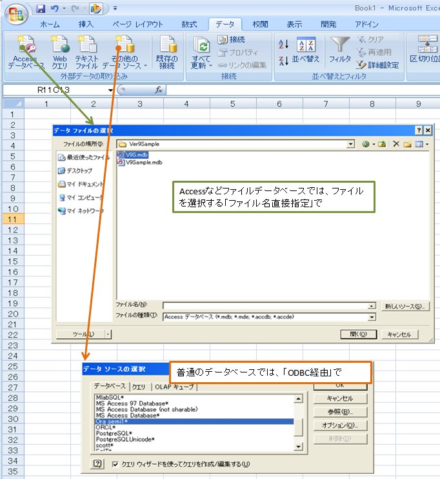Viewport: 440px width, 479px height.
Task: Sort descending Z to A
Action: pos(283,61)
